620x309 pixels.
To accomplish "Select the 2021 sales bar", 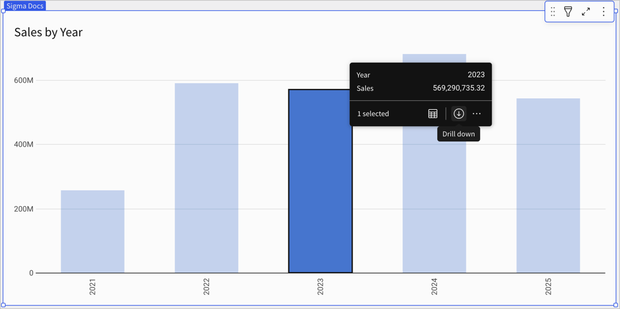I will point(93,232).
